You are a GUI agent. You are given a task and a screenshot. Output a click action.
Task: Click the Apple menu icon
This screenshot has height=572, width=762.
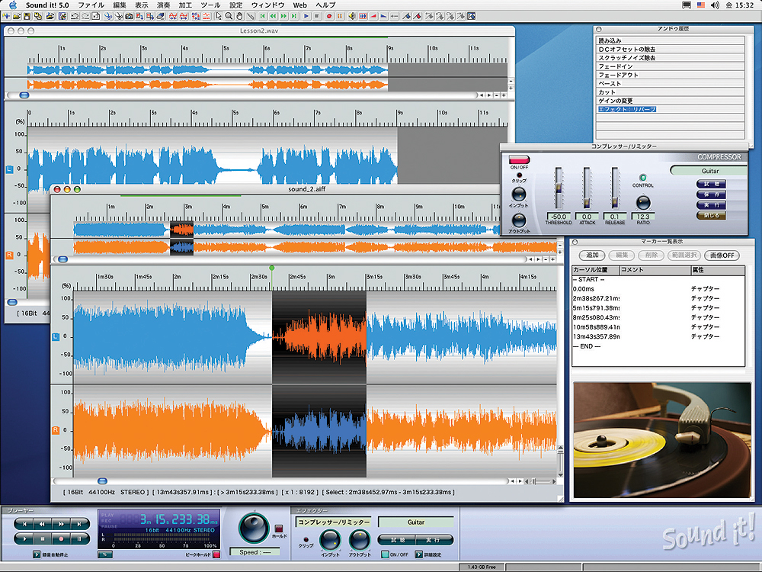point(13,5)
